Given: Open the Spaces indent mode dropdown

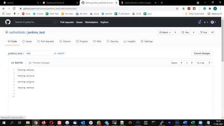Looking at the screenshot, I should point(176,63).
